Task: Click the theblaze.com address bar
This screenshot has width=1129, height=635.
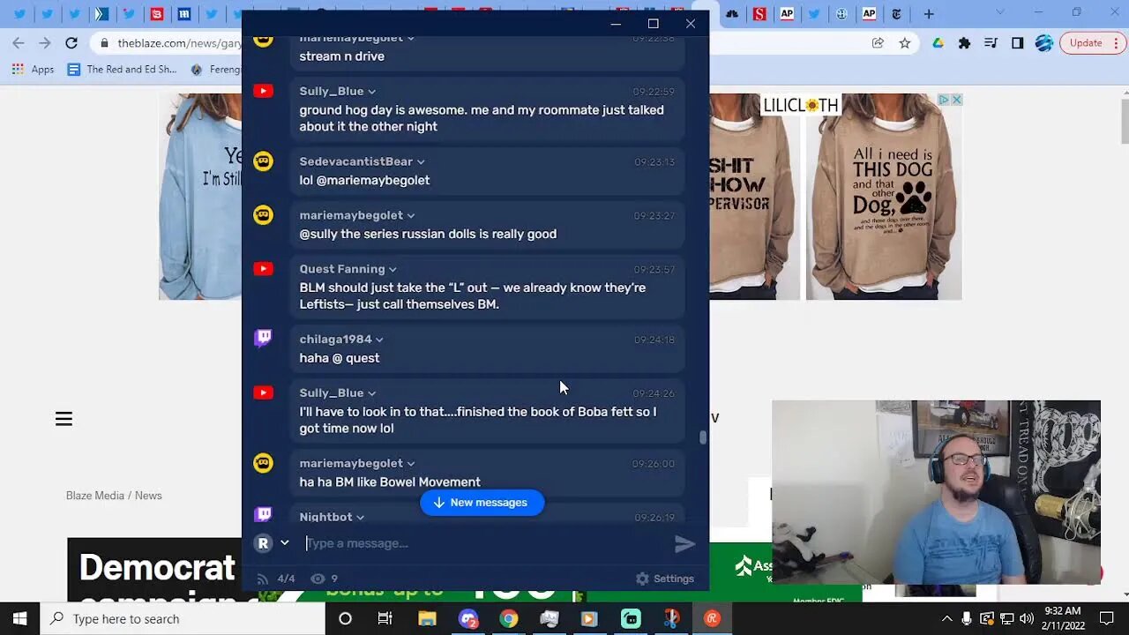Action: pyautogui.click(x=168, y=42)
